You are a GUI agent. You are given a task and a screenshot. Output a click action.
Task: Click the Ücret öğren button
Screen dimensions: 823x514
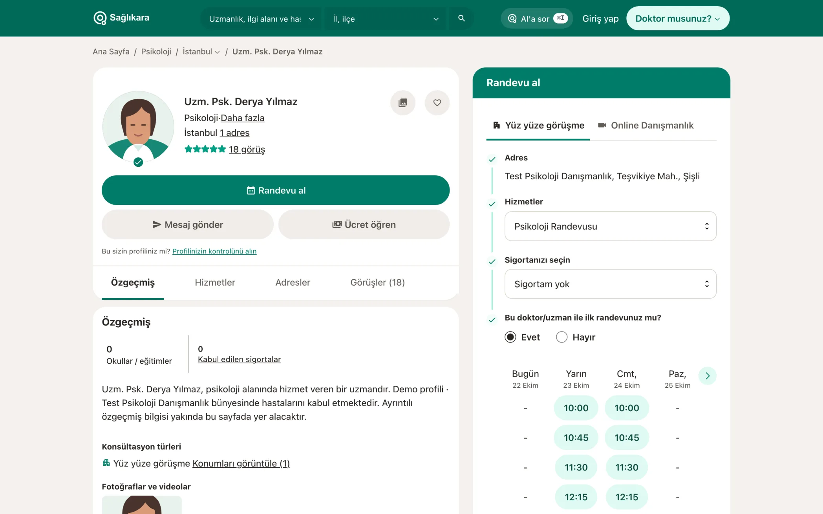coord(364,224)
